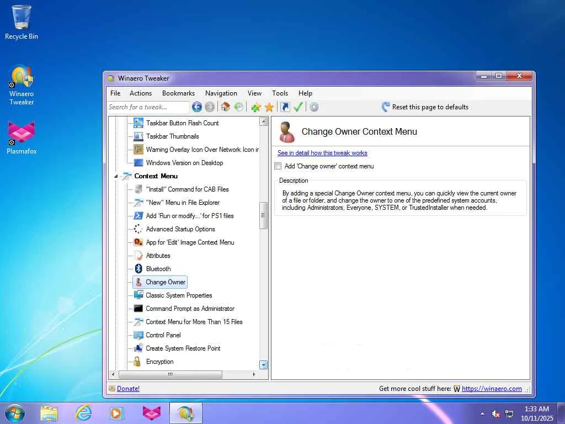Select Context Menu for More Than 15 Files
565x424 pixels.
pyautogui.click(x=194, y=322)
